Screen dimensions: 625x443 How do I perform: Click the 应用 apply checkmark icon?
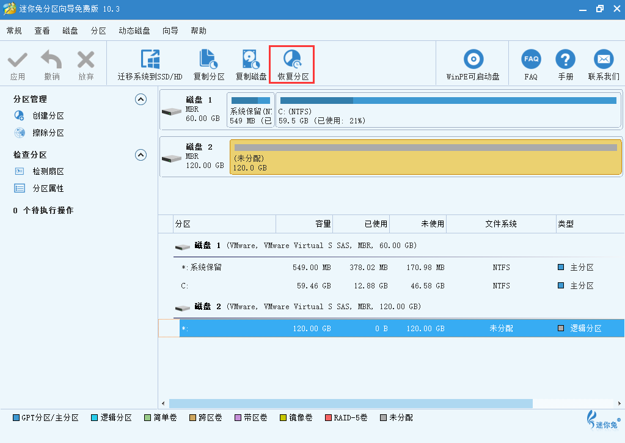18,60
